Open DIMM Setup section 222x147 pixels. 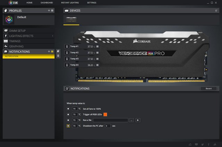[x=28, y=31]
